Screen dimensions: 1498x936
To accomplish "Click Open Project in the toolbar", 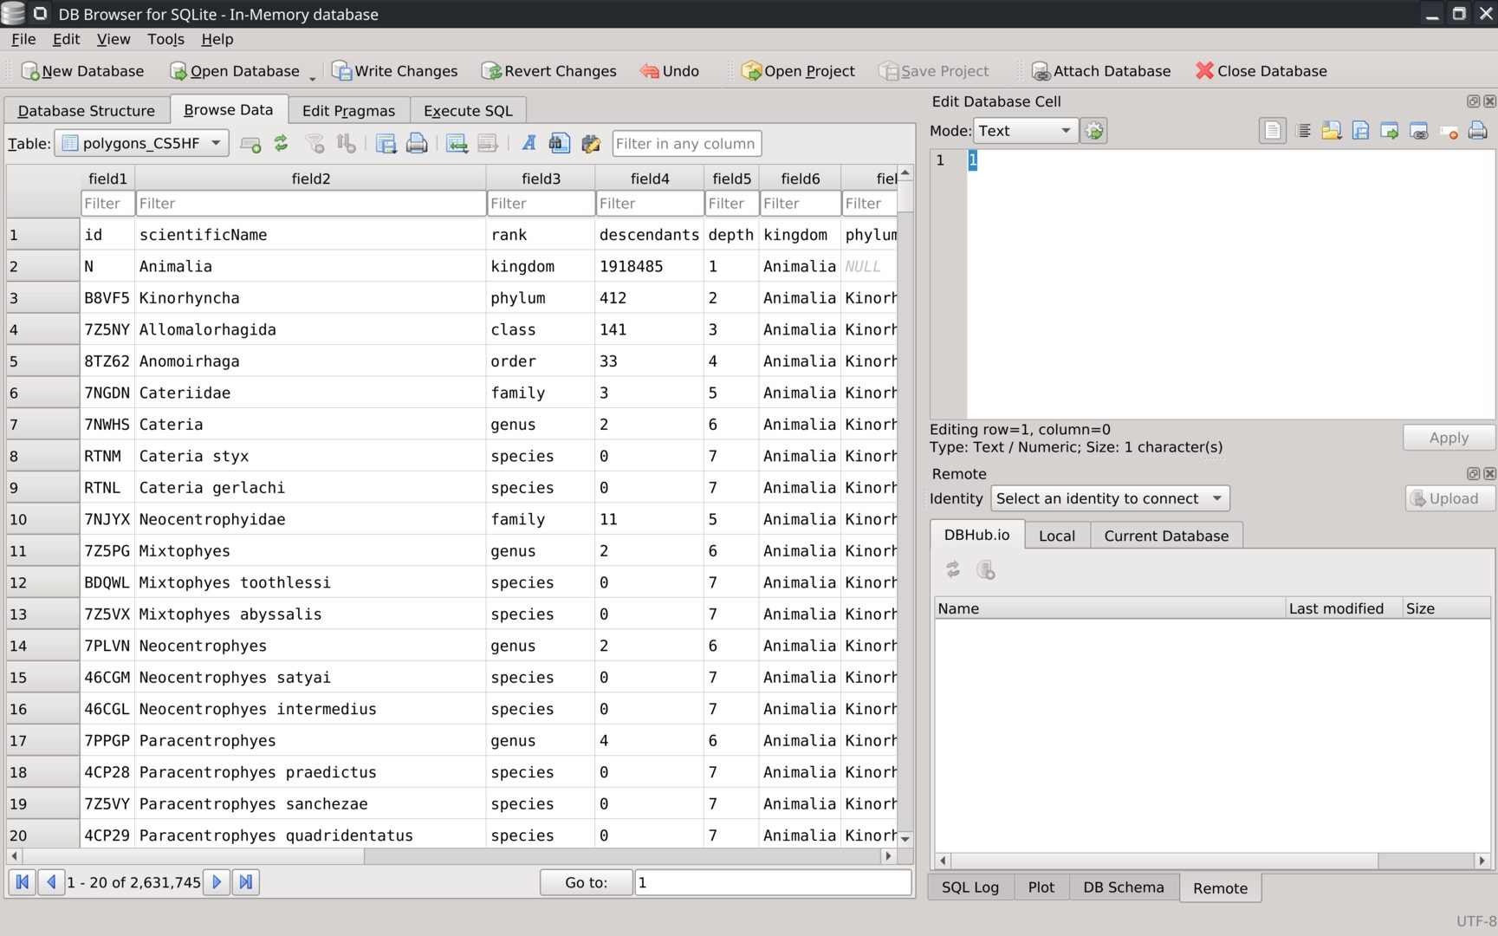I will (798, 71).
